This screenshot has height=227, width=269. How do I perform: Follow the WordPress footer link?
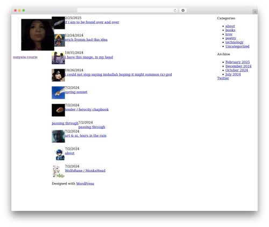[85, 184]
